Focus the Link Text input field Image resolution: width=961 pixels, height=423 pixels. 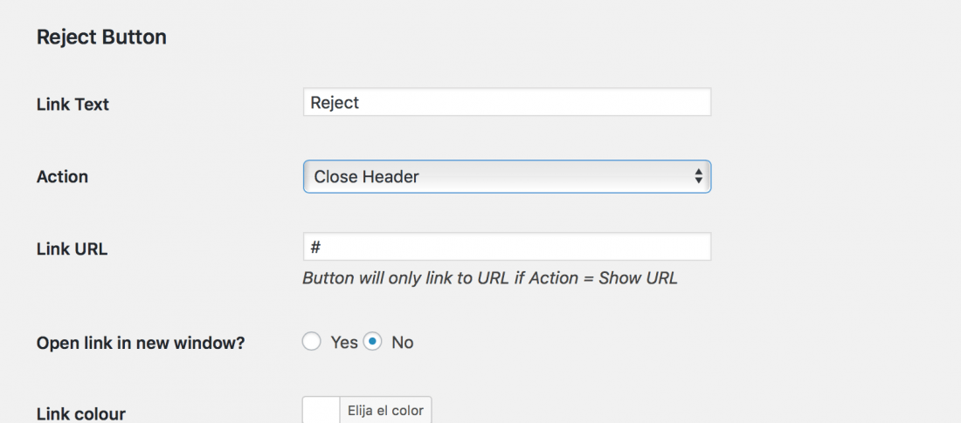click(x=507, y=102)
